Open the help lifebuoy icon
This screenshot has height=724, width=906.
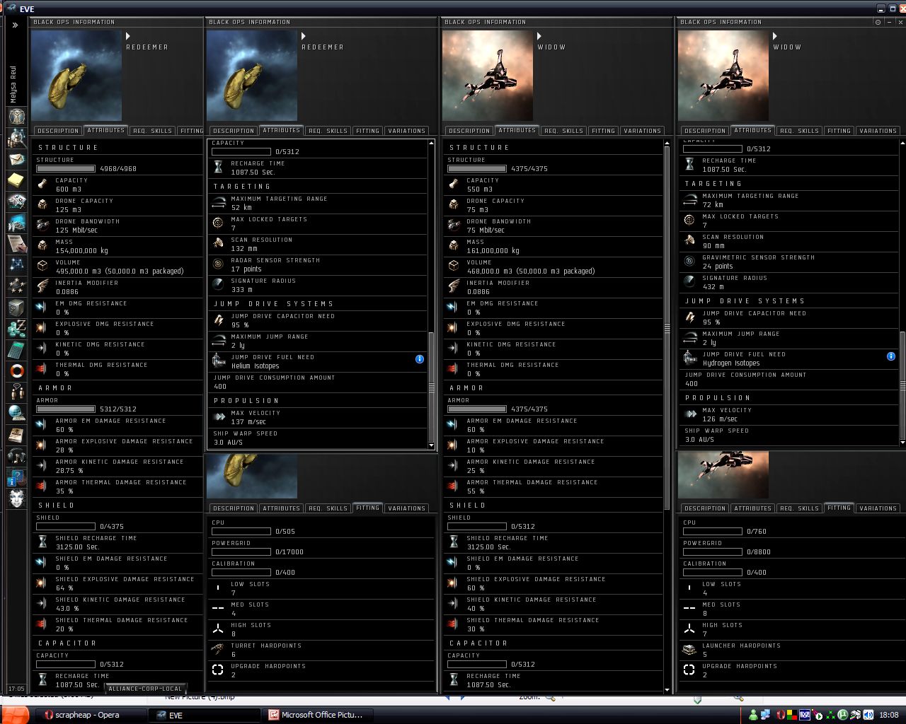click(x=17, y=370)
